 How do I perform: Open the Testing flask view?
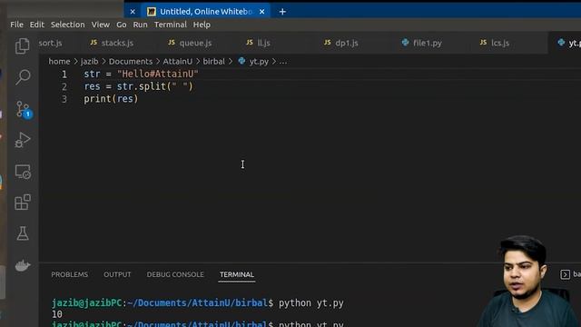(23, 233)
